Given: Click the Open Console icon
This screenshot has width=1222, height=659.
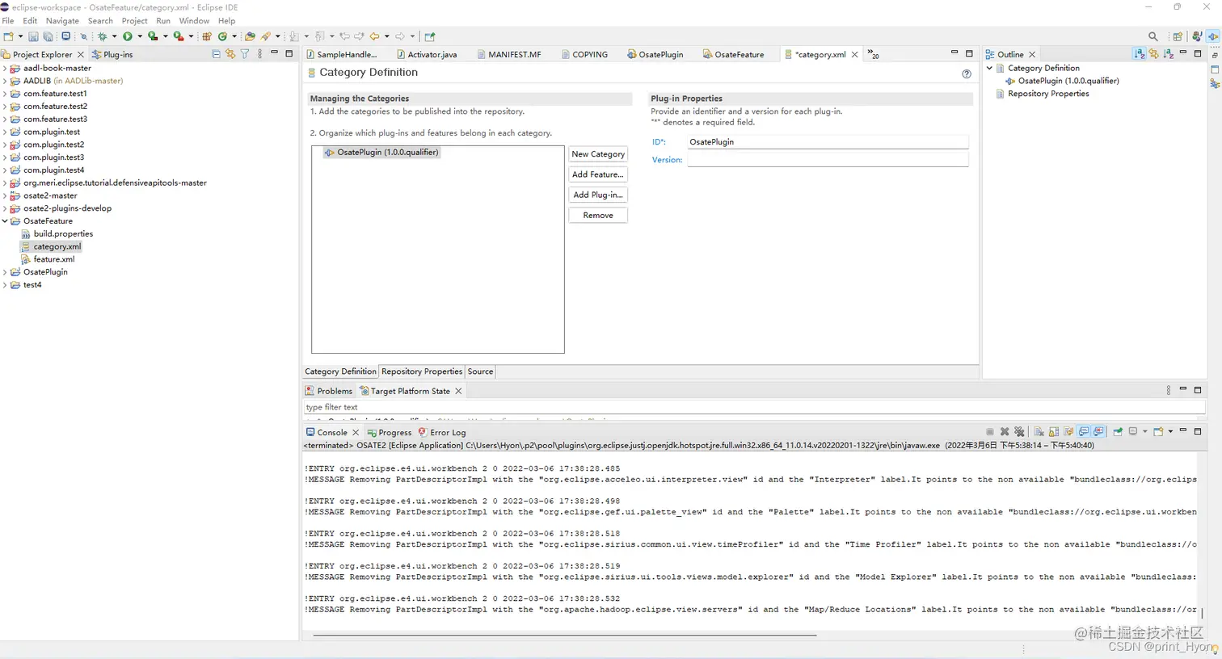Looking at the screenshot, I should coord(1158,431).
